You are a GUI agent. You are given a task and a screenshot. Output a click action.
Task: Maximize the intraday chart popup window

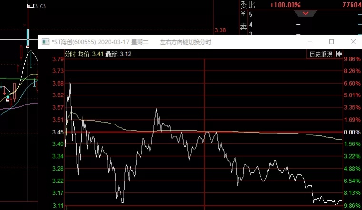(332, 42)
